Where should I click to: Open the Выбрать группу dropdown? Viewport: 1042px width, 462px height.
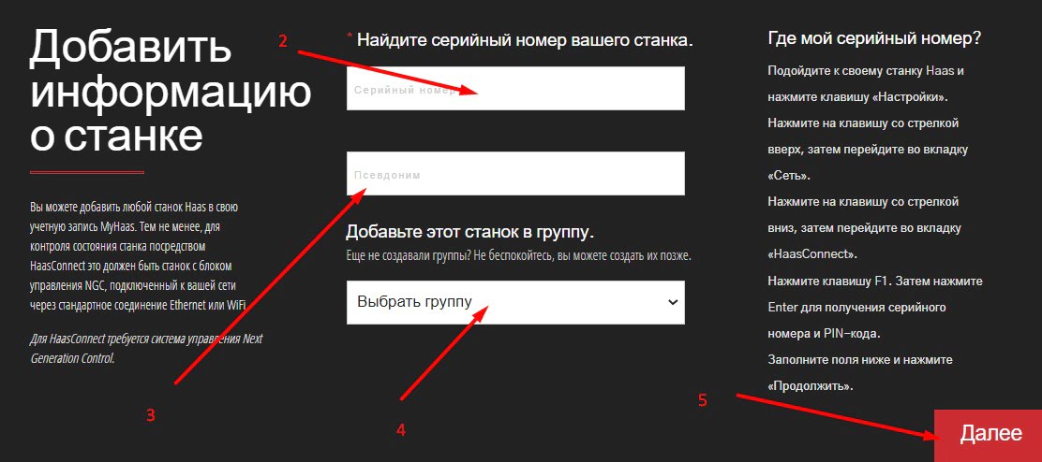click(x=506, y=302)
